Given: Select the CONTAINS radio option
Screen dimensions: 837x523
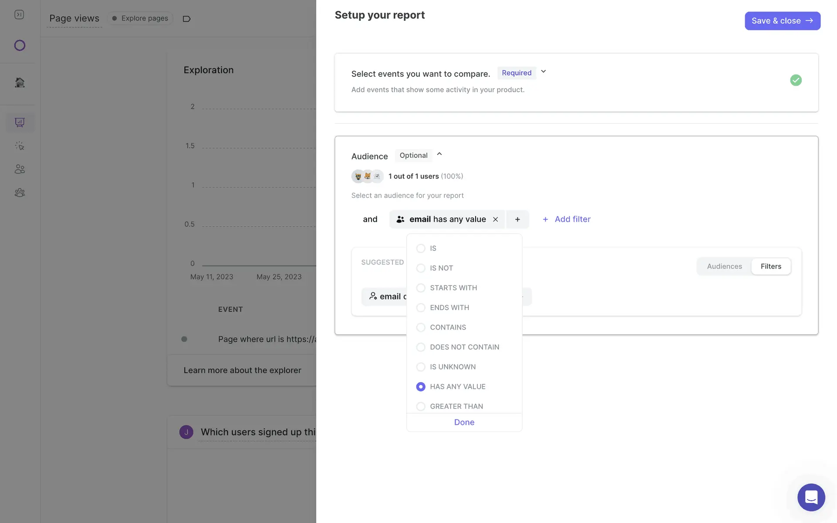Looking at the screenshot, I should (421, 327).
